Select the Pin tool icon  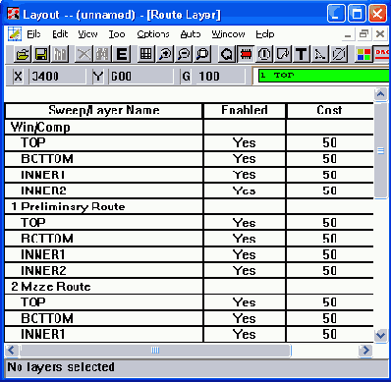pos(264,54)
